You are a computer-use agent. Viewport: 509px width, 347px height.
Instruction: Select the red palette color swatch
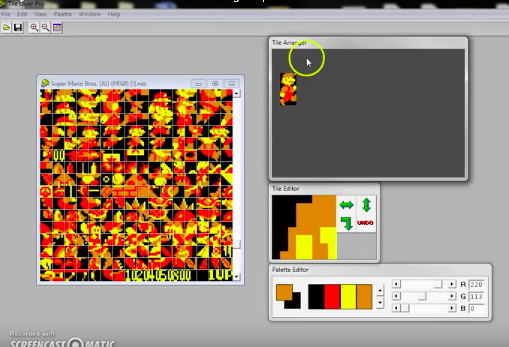coord(332,297)
